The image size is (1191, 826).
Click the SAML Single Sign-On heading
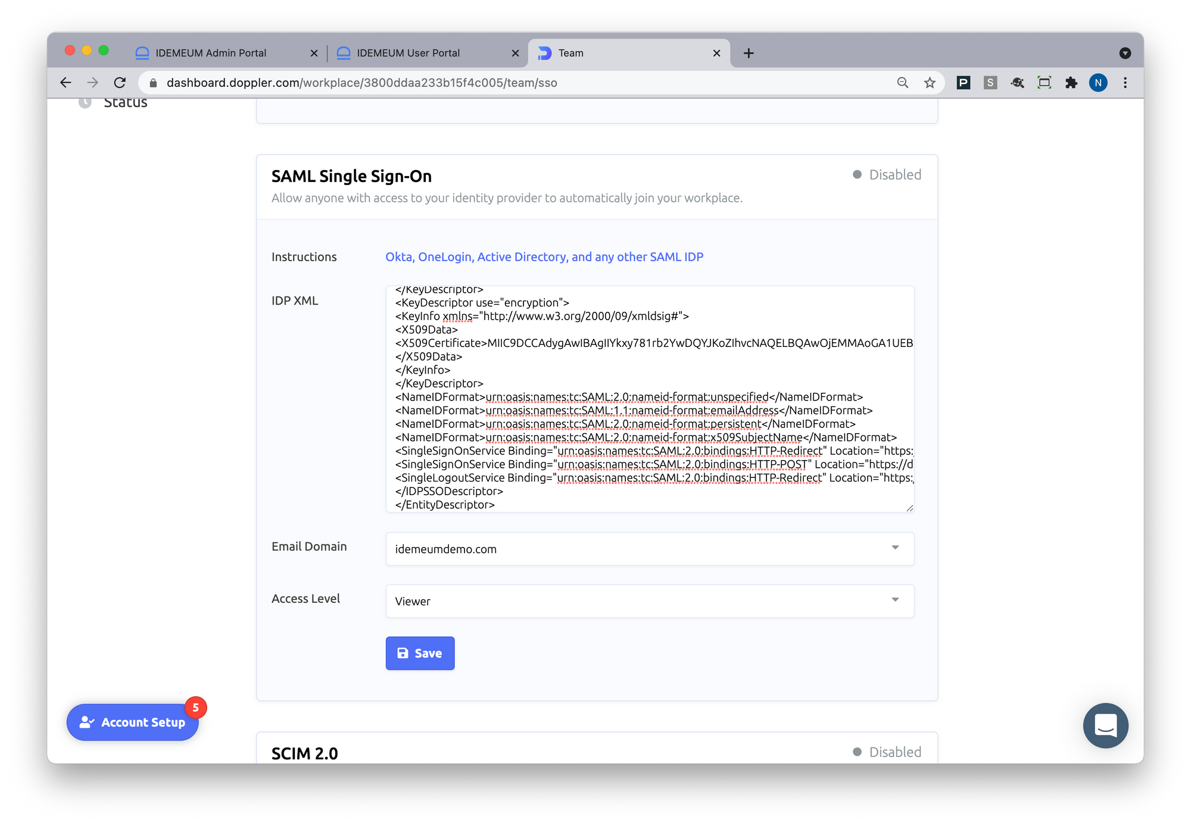(351, 176)
